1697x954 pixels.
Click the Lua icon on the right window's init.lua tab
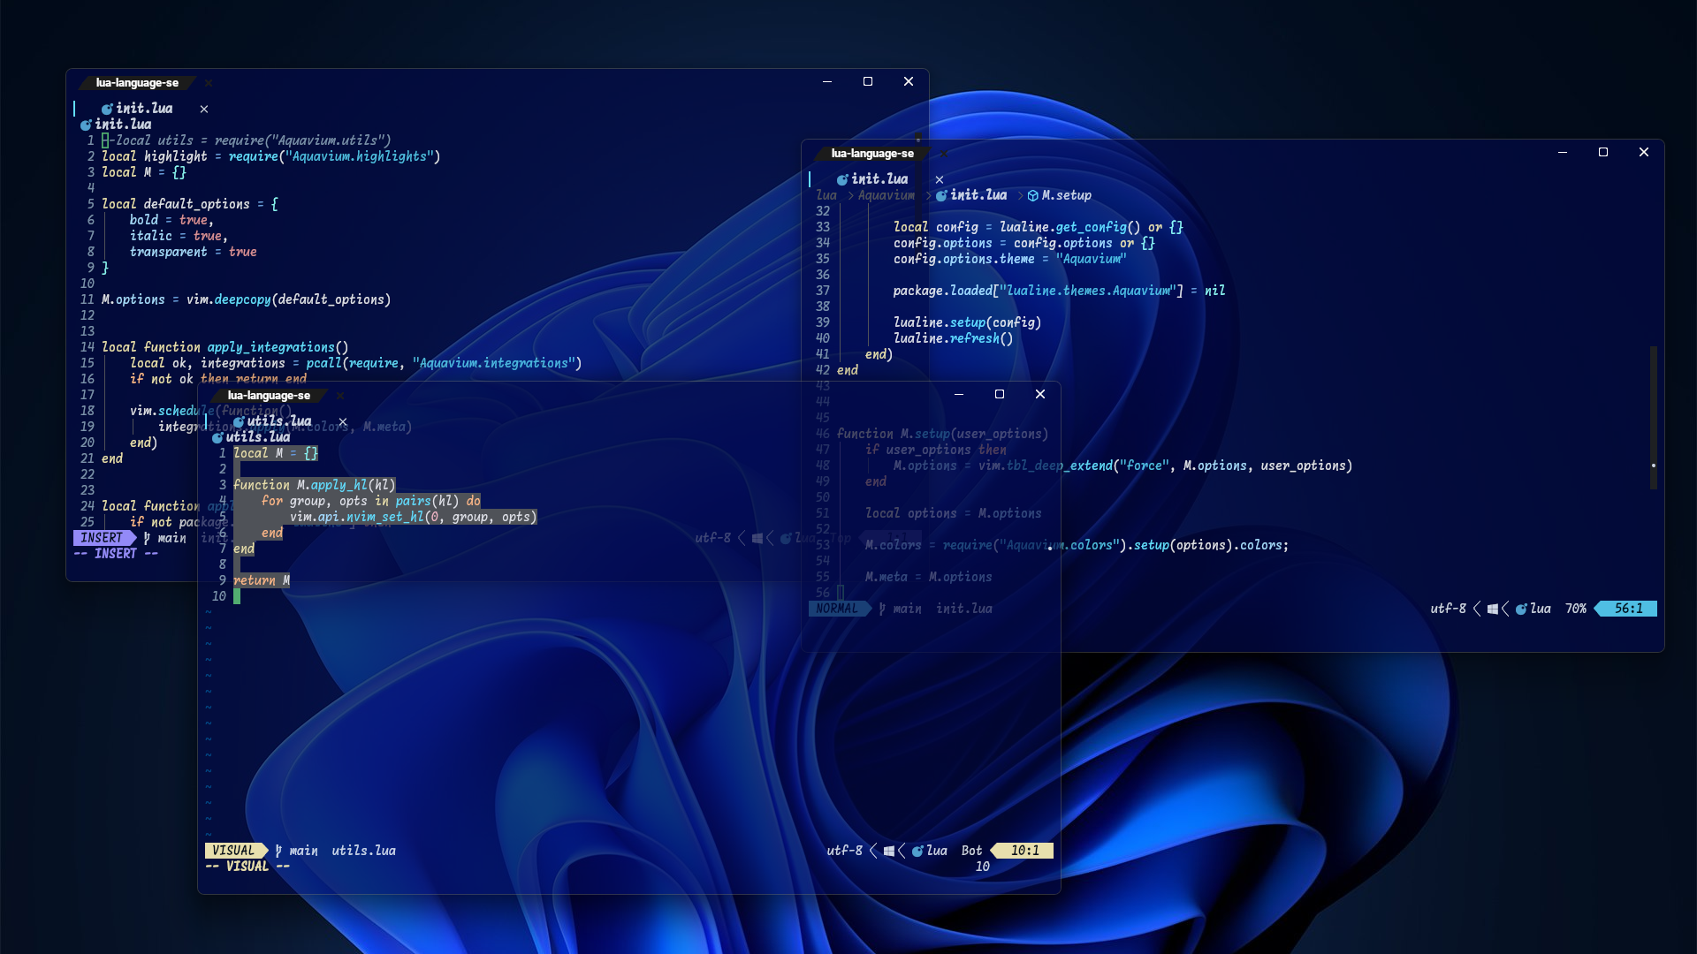point(842,179)
